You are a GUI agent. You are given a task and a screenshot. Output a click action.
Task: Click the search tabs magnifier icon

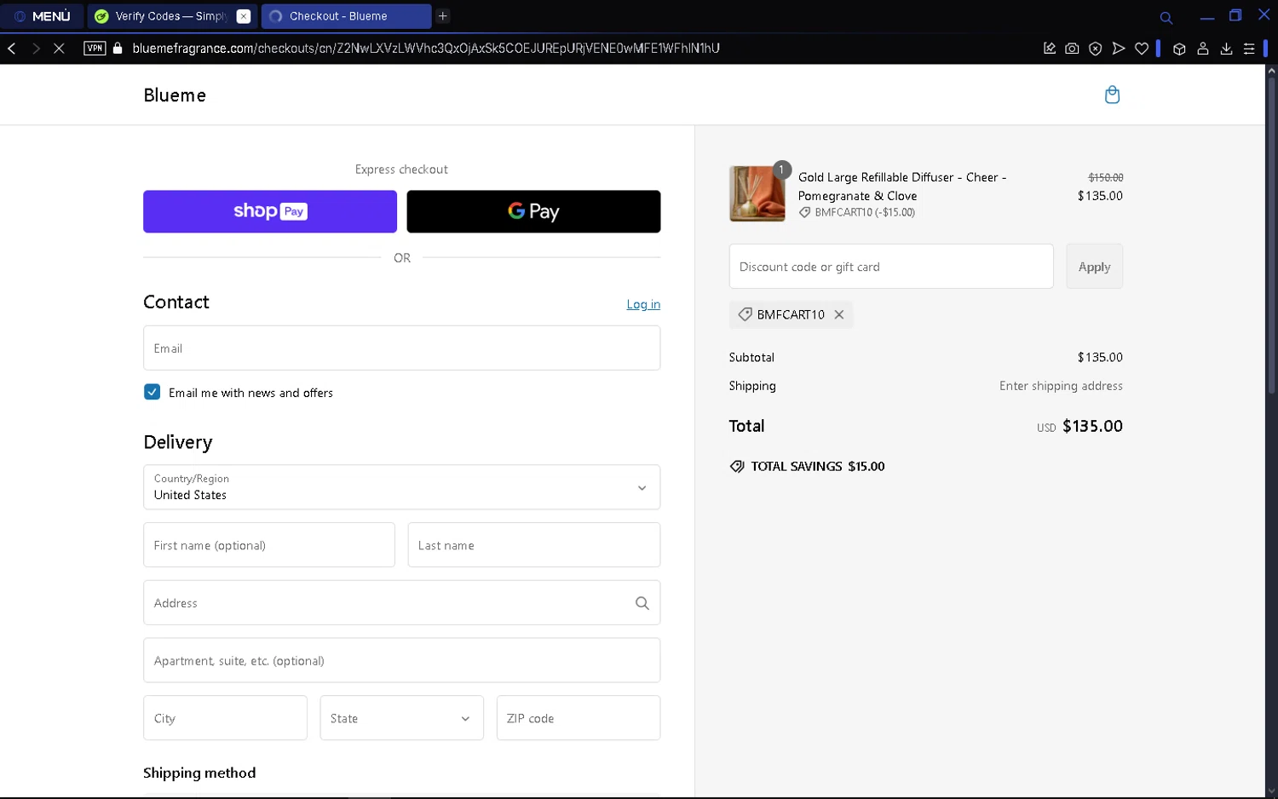[1166, 17]
